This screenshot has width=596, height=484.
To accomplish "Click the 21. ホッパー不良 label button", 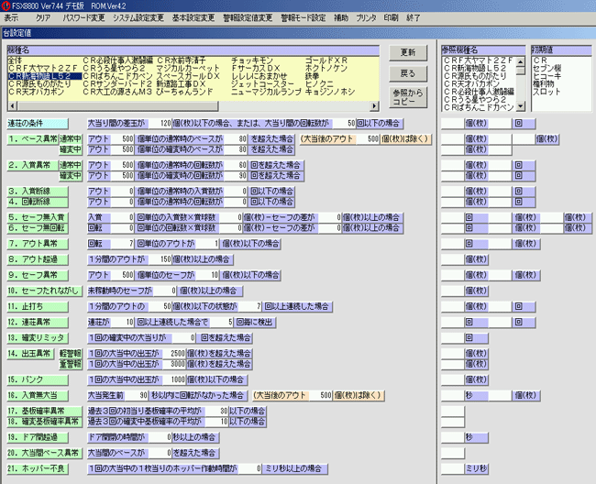I will pos(38,468).
